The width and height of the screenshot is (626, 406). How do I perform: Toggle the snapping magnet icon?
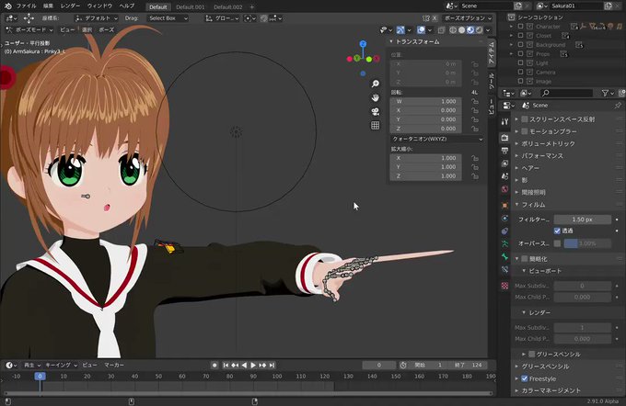264,18
